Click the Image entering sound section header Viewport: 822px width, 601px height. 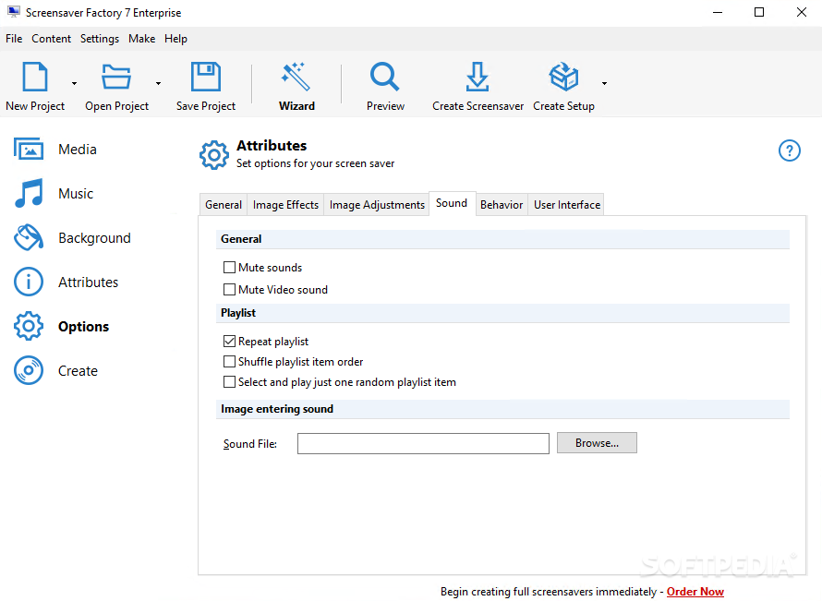click(x=502, y=409)
